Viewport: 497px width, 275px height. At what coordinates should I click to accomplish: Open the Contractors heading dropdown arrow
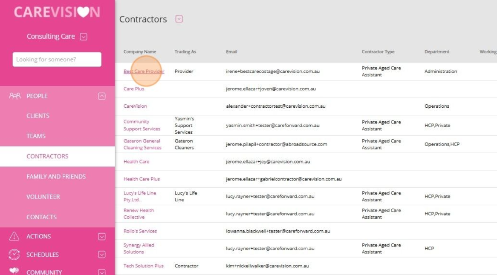179,19
